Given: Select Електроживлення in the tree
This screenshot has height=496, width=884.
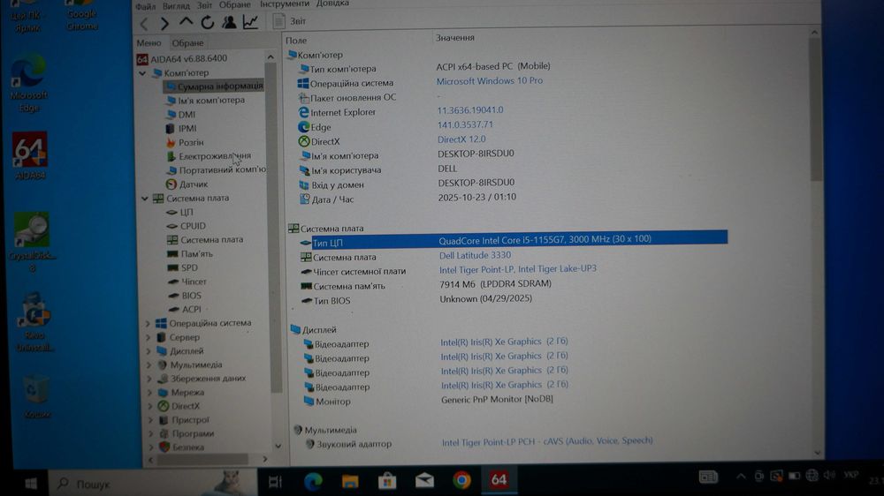Looking at the screenshot, I should tap(209, 156).
